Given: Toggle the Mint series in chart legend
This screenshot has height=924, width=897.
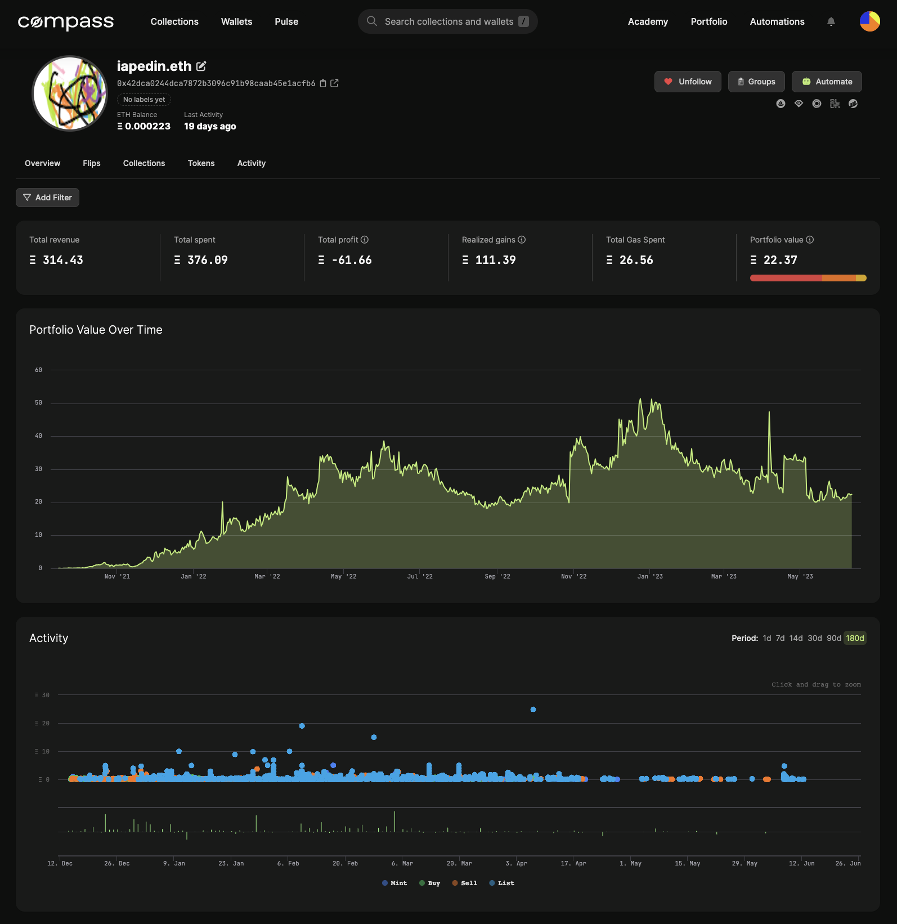Looking at the screenshot, I should (394, 883).
